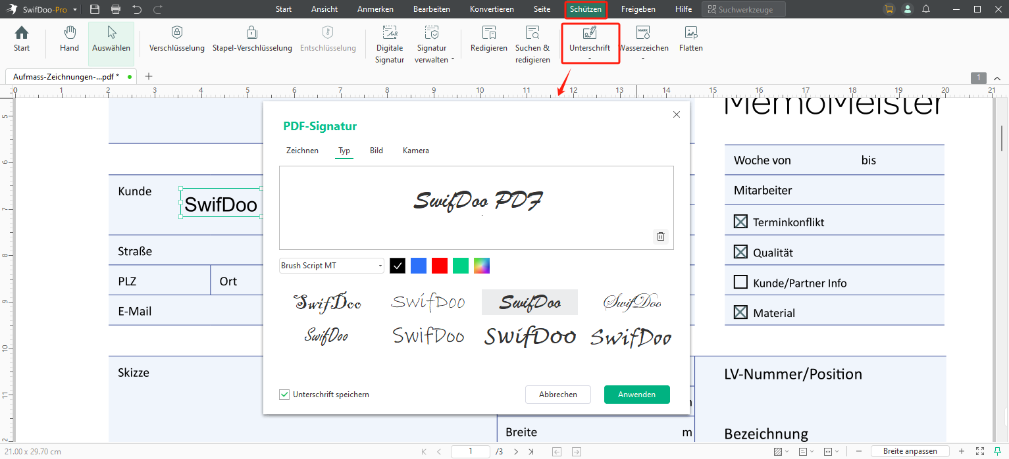The height and width of the screenshot is (459, 1009).
Task: Toggle the Terminkonflikt checkbox
Action: [740, 220]
